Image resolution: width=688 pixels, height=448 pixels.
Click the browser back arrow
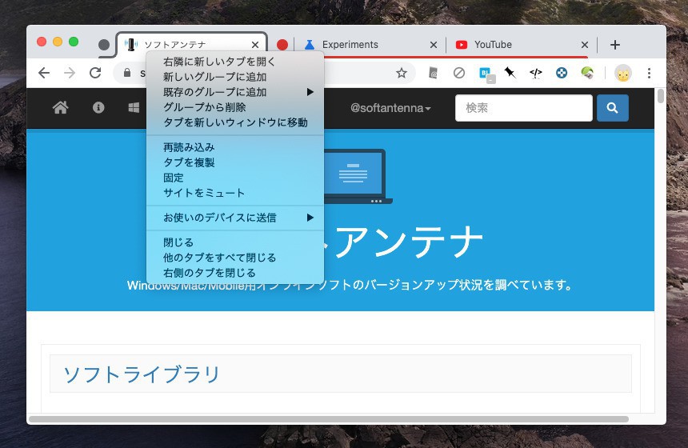[44, 73]
